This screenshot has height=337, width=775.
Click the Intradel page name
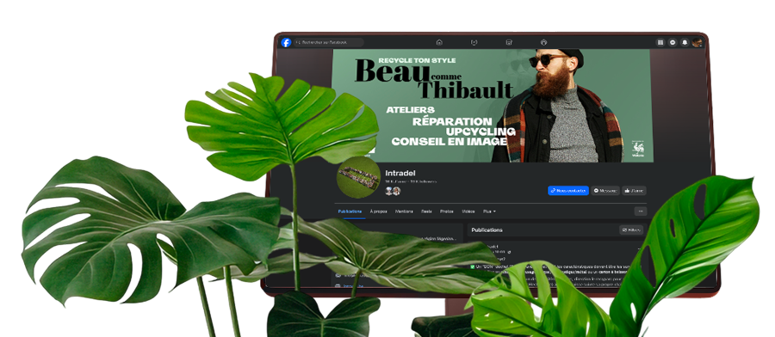[400, 173]
